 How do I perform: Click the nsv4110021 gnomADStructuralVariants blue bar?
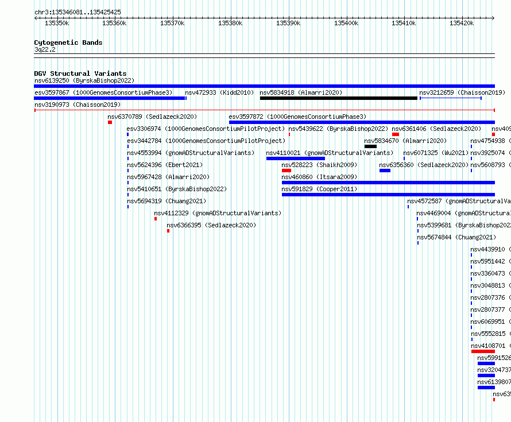click(296, 158)
